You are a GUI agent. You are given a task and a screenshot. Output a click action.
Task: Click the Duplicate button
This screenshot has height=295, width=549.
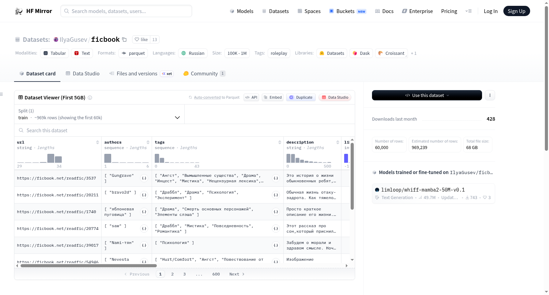[301, 98]
